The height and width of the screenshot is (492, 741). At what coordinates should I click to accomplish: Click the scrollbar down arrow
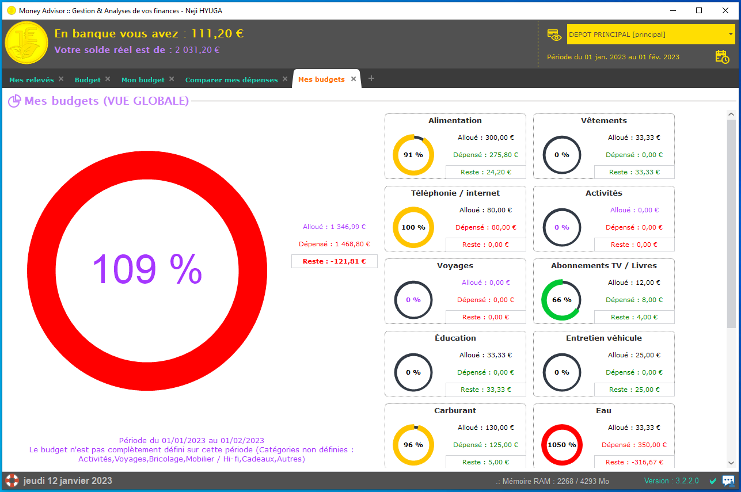coord(731,463)
